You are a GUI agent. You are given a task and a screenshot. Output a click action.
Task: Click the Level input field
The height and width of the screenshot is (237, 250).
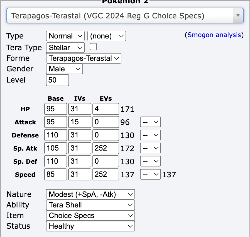click(57, 80)
